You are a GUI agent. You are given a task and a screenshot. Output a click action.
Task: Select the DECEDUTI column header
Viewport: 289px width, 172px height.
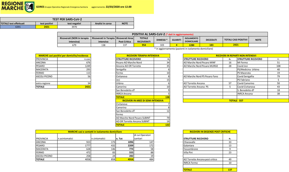click(x=211, y=40)
